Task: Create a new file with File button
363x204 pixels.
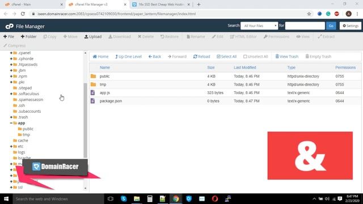Action: click(x=9, y=36)
